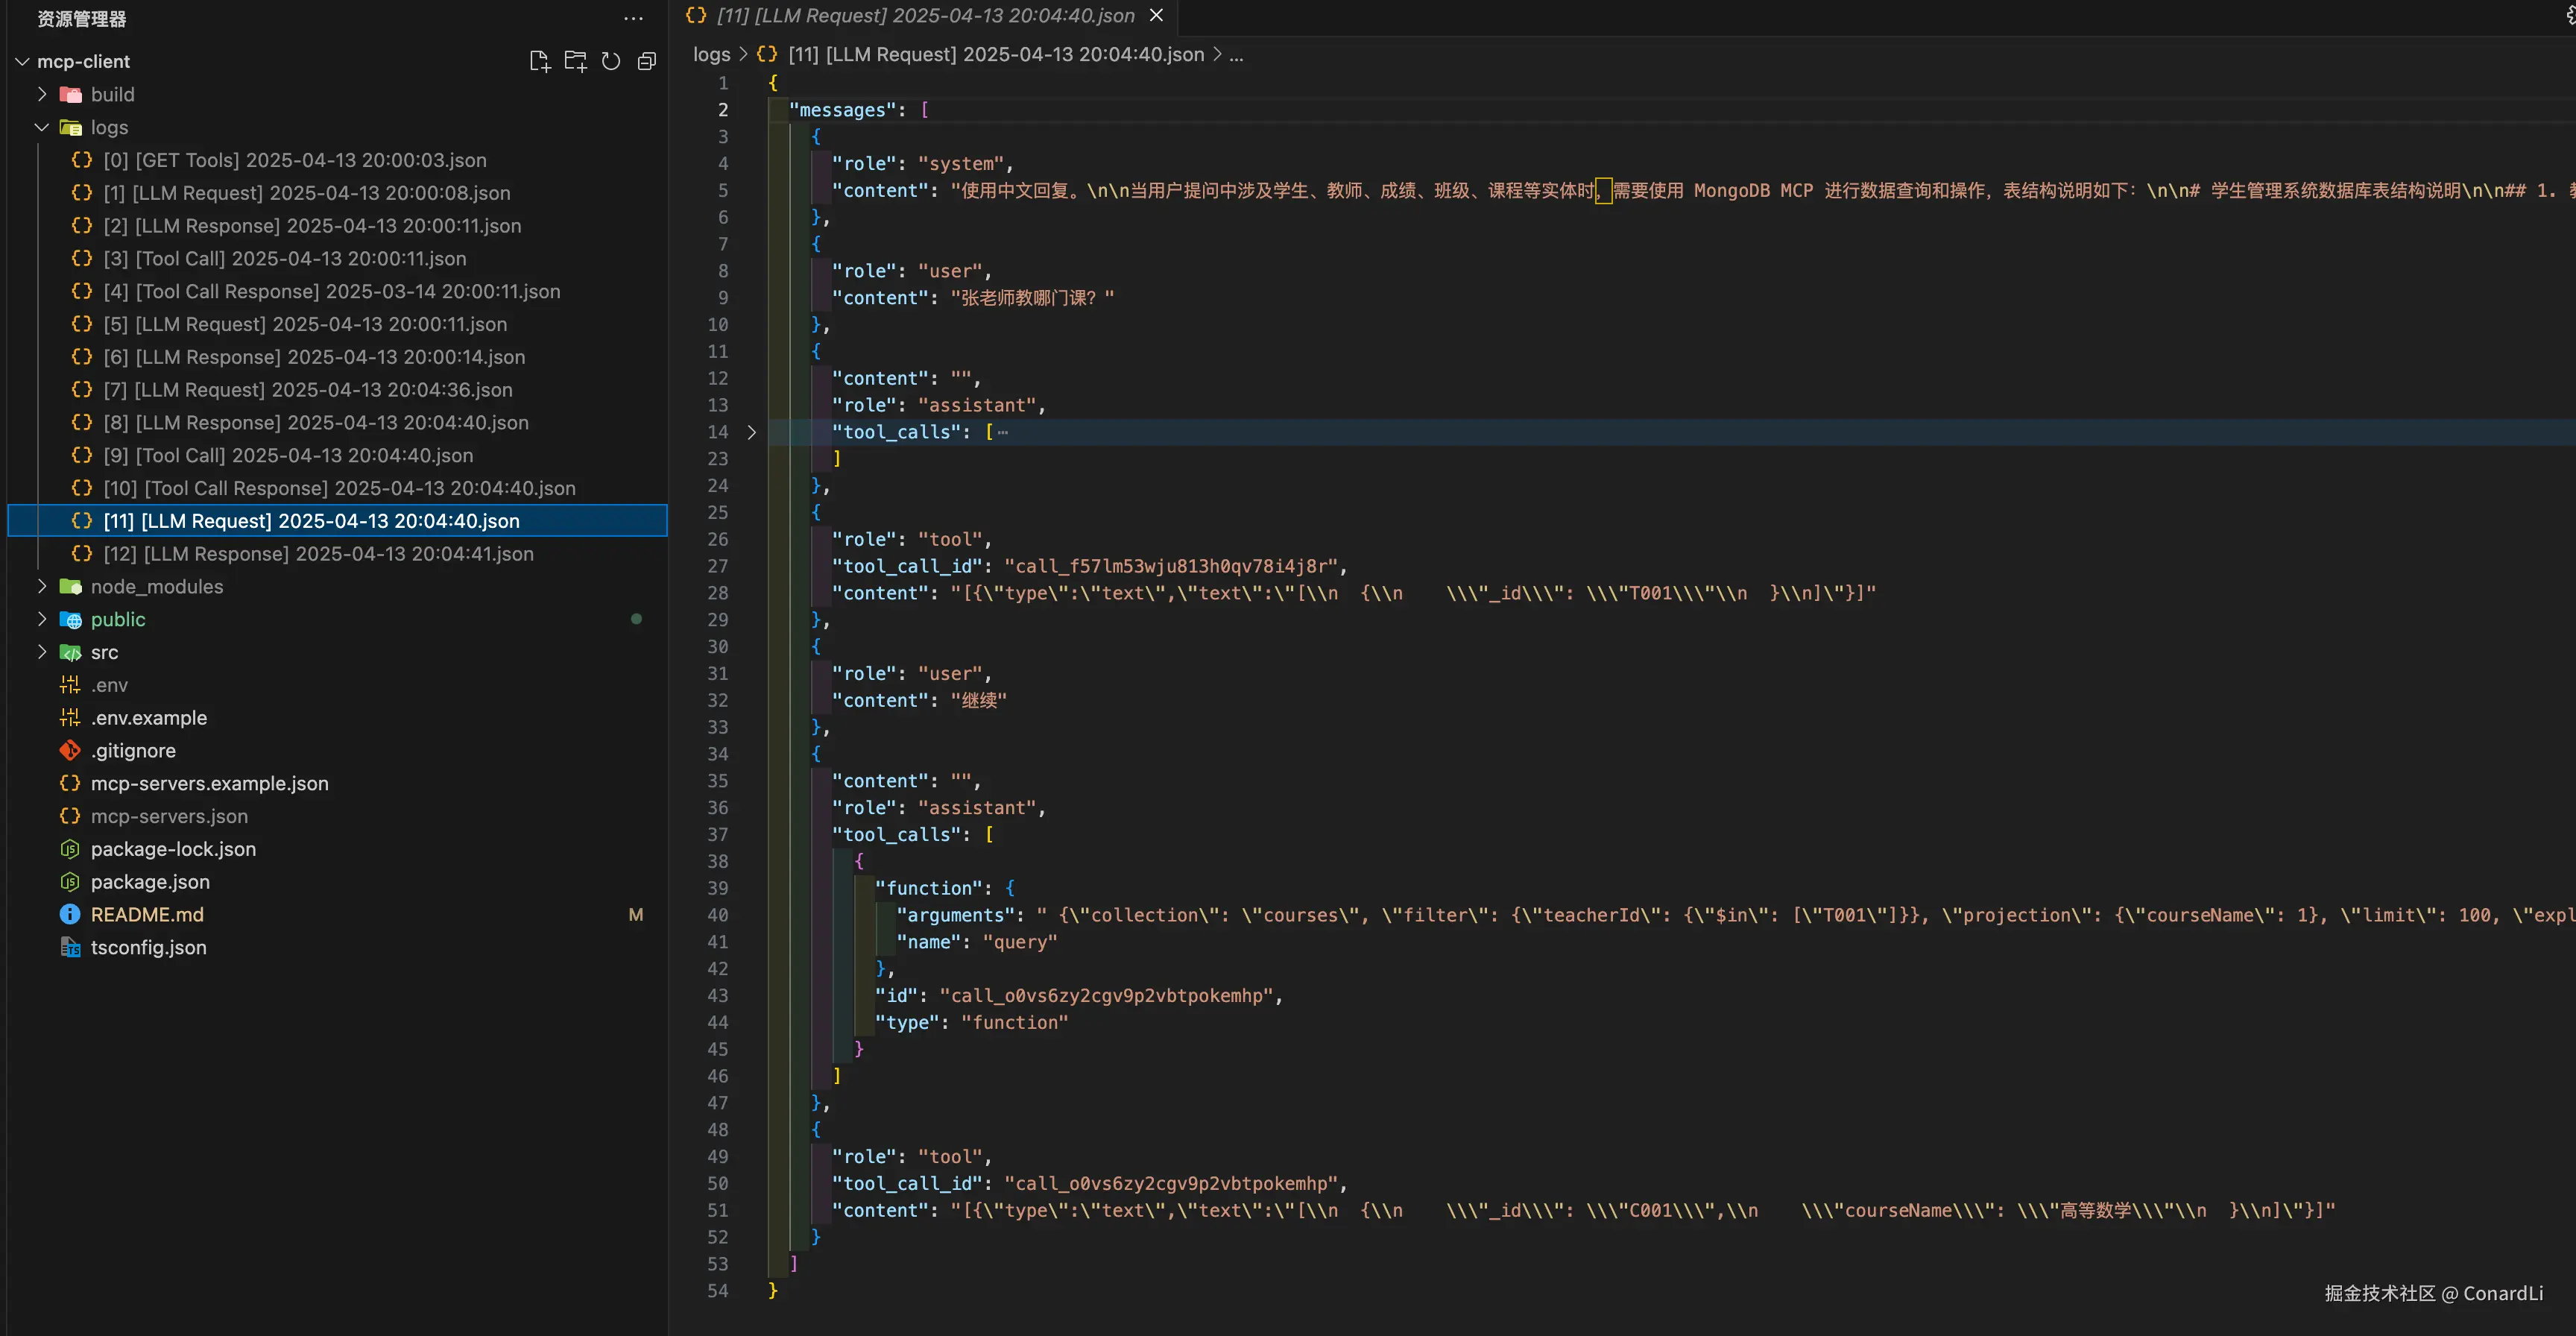This screenshot has width=2576, height=1336.
Task: Expand the folded tool_calls array on line 14
Action: point(752,432)
